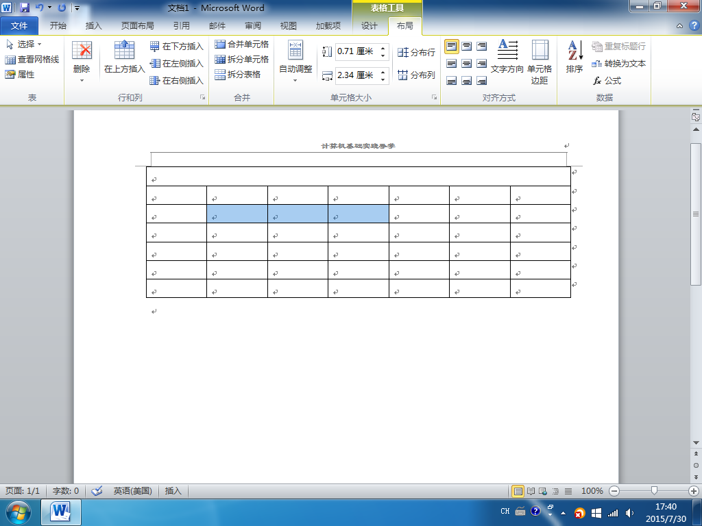This screenshot has width=702, height=526.
Task: Merge the selected cells
Action: click(241, 44)
